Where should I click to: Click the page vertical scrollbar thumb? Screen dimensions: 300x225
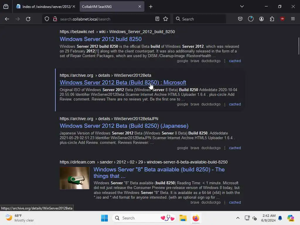299,46
